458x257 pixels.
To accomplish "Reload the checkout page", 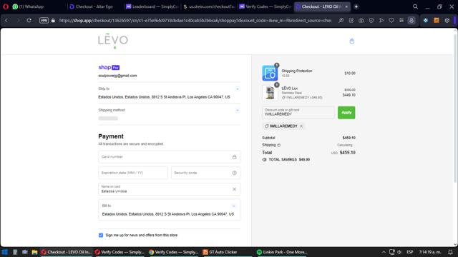I will tap(29, 21).
